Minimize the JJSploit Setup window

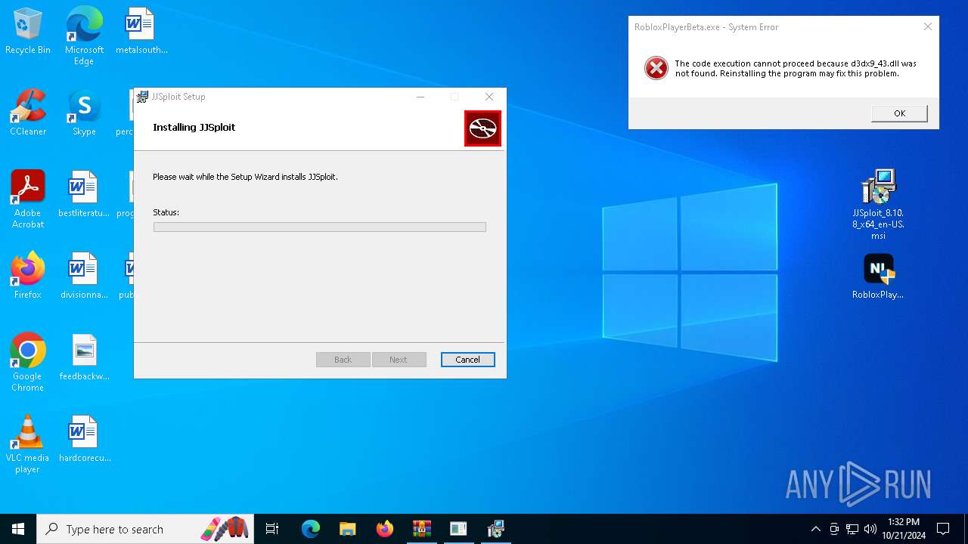pos(420,97)
